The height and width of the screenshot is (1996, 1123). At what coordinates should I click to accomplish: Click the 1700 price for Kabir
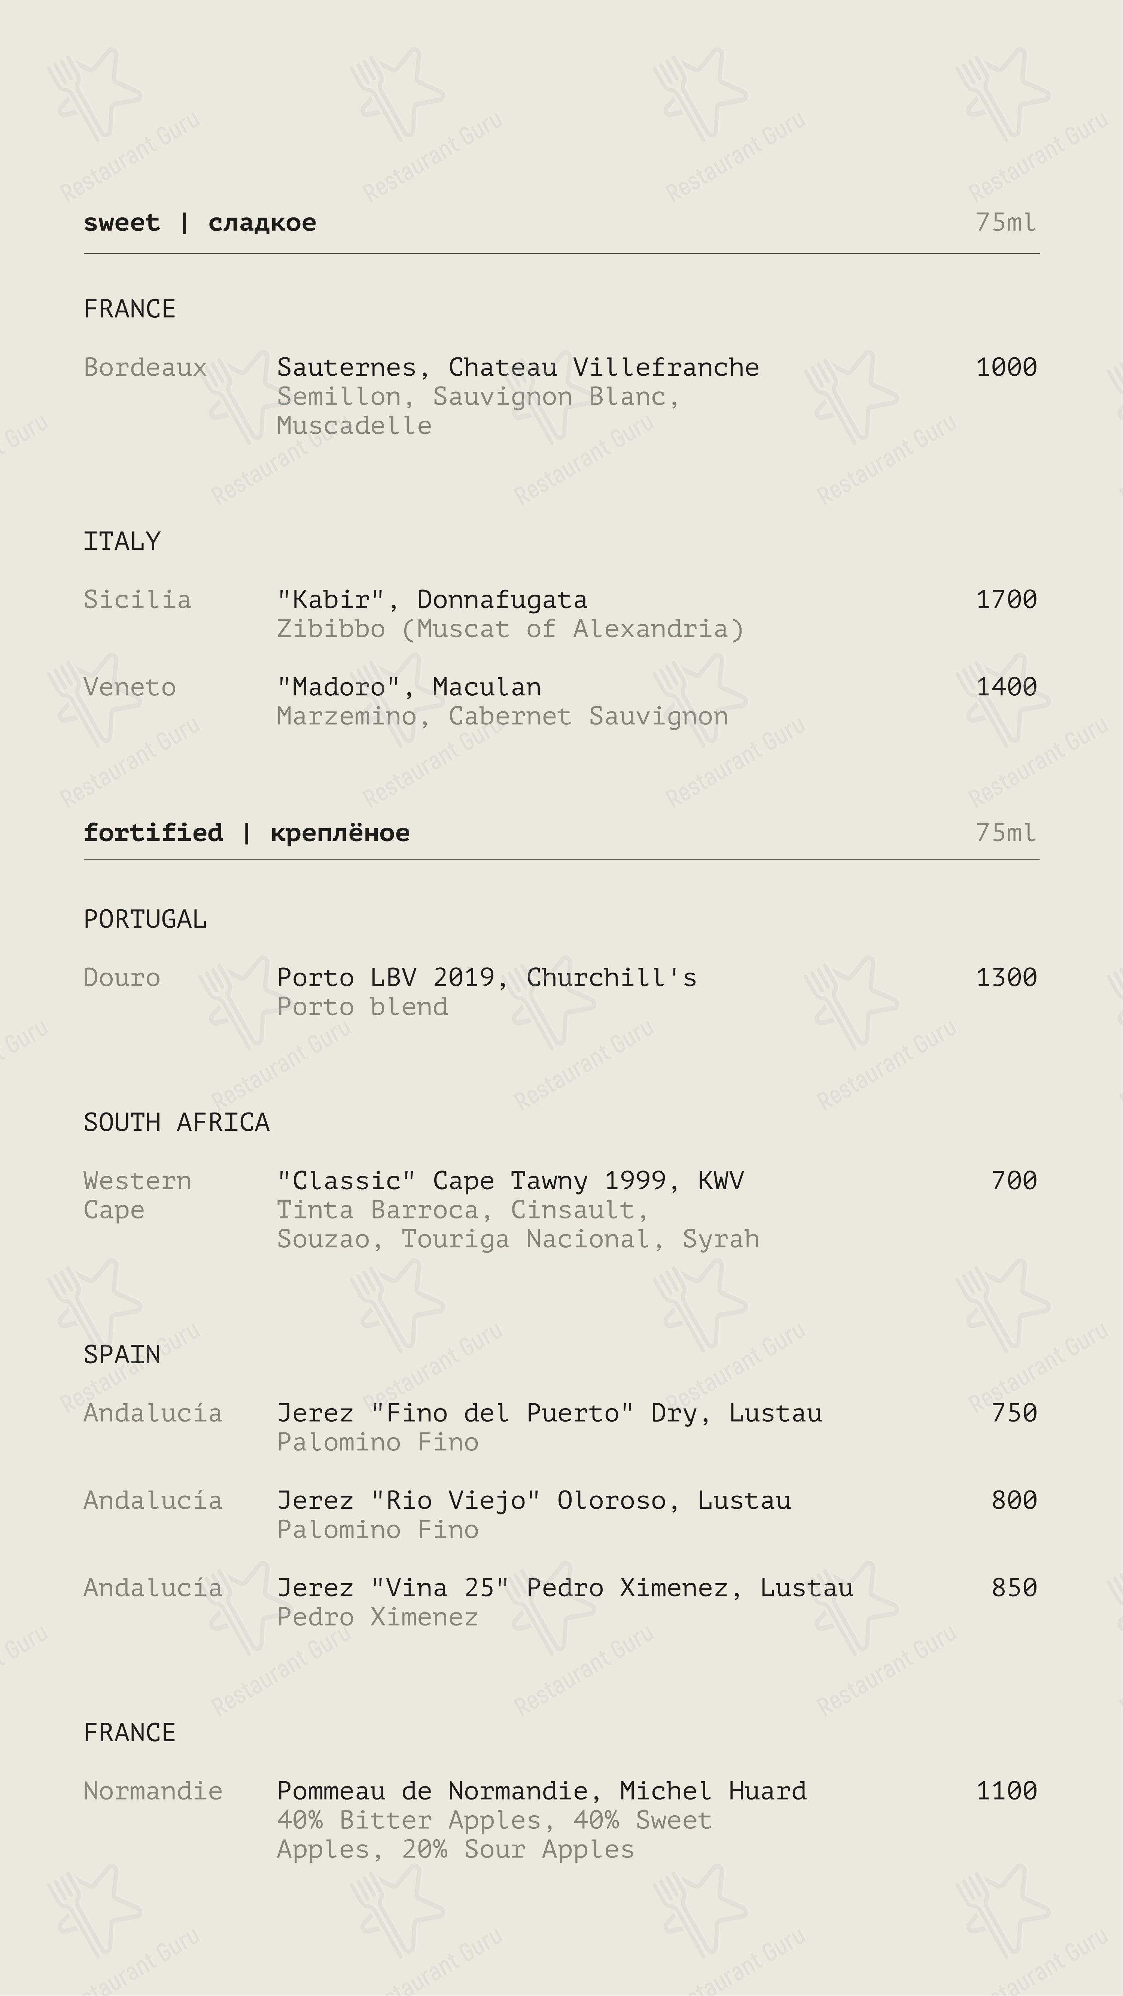click(x=1005, y=600)
